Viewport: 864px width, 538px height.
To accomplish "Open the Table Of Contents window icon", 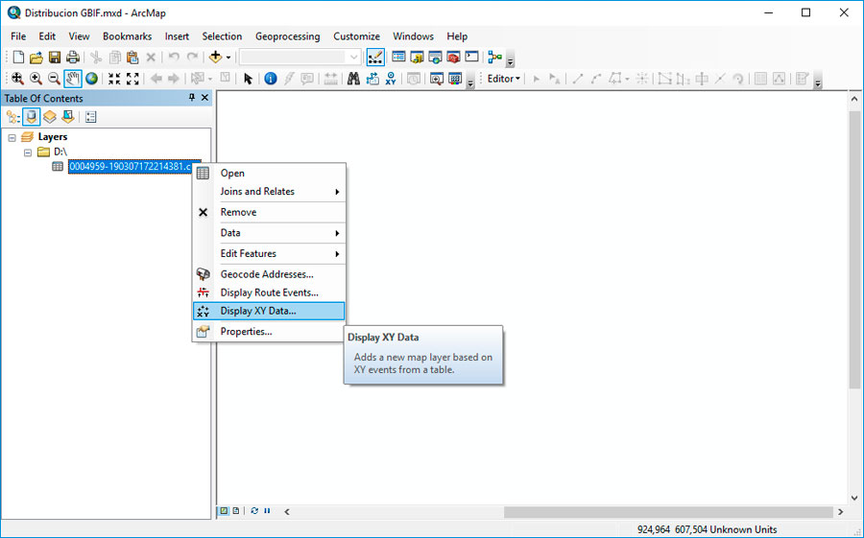I will click(398, 58).
